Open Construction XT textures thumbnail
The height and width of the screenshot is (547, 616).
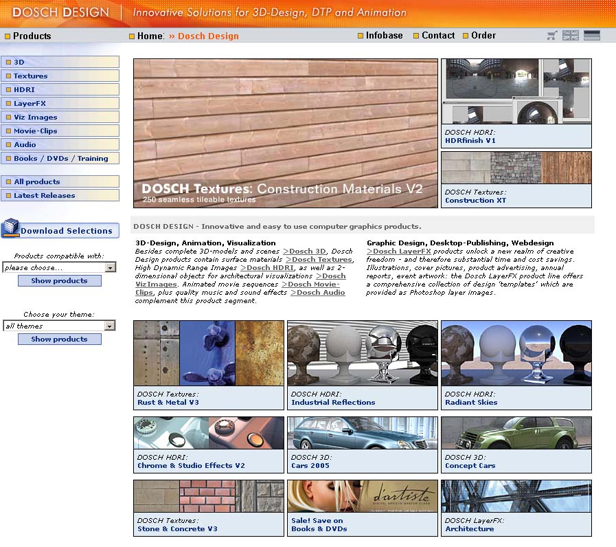pyautogui.click(x=516, y=168)
